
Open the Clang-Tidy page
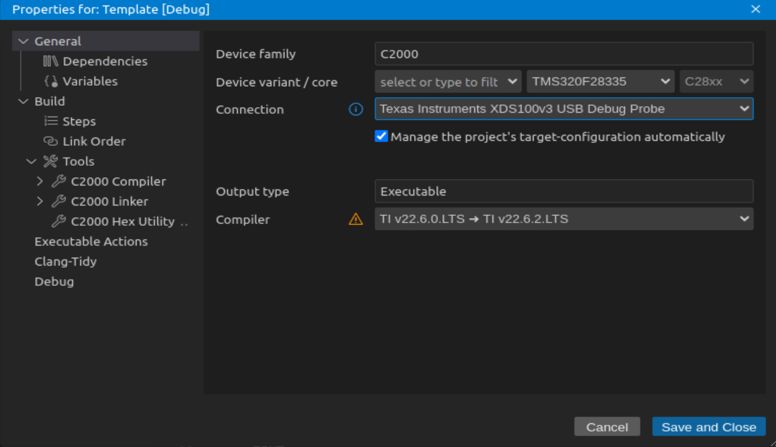[x=66, y=262]
